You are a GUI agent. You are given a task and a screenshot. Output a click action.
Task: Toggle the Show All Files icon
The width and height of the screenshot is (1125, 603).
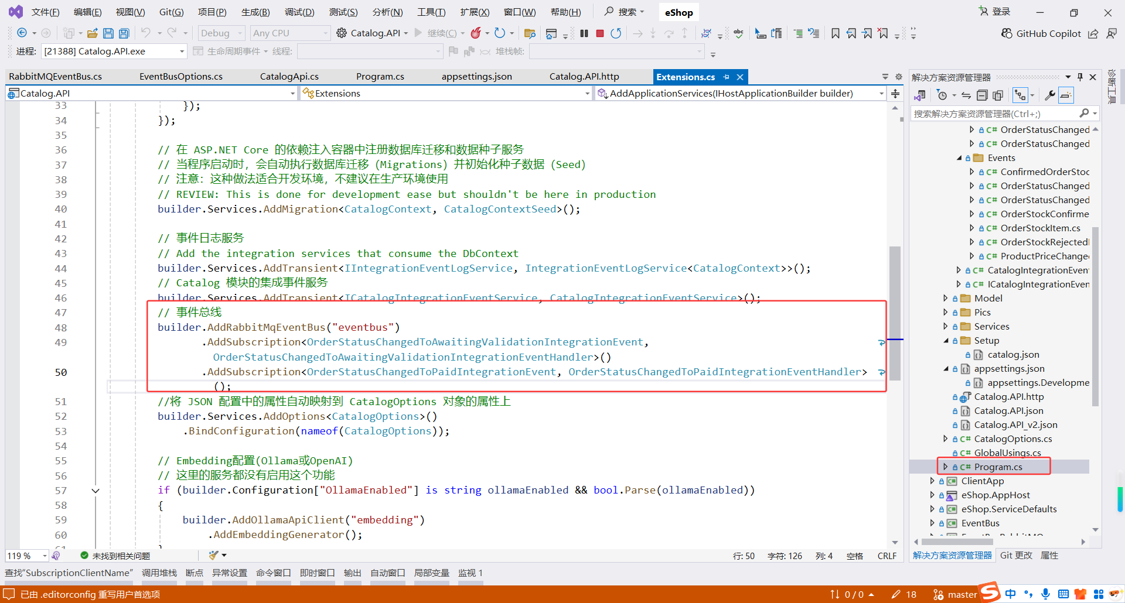pyautogui.click(x=998, y=95)
